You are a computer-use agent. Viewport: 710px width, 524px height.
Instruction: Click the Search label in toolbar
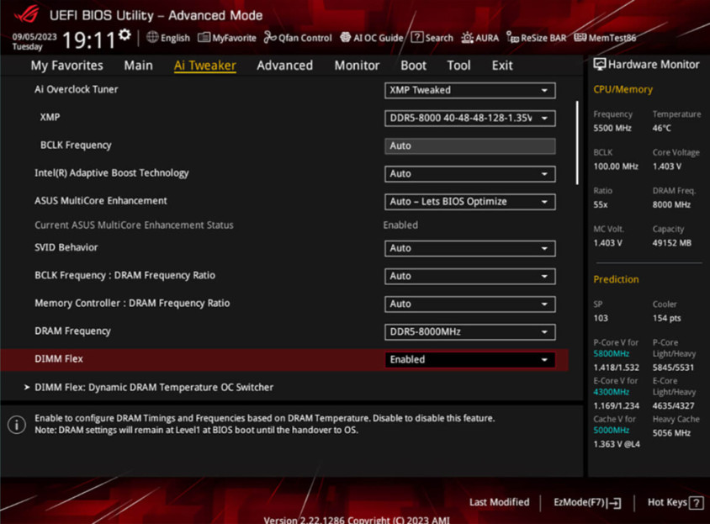coord(439,38)
